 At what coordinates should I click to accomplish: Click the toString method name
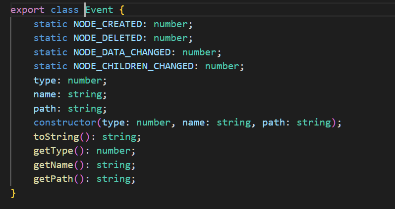pos(54,136)
